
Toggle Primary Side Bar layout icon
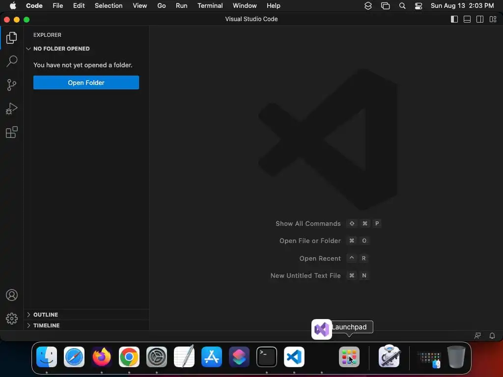454,19
